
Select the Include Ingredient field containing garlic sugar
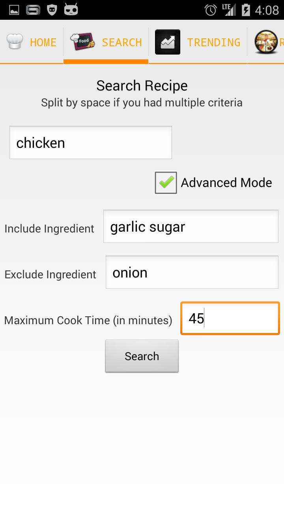191,226
